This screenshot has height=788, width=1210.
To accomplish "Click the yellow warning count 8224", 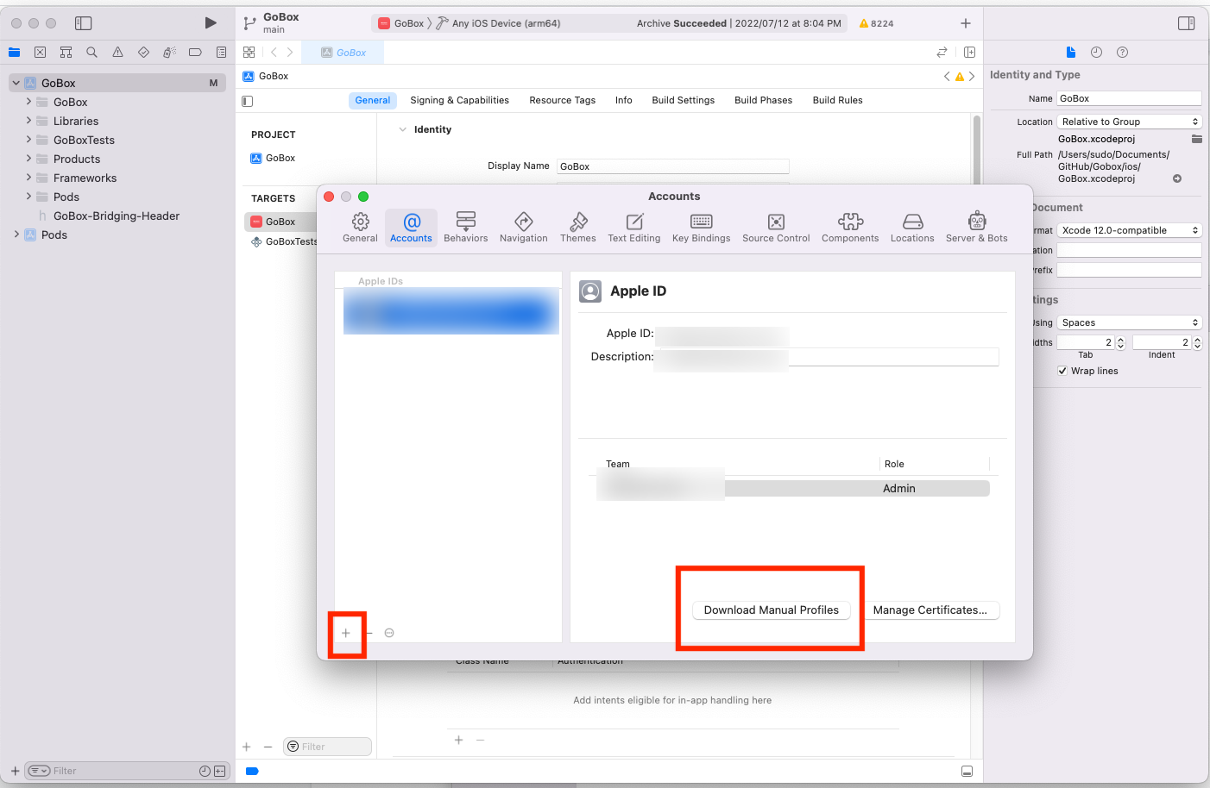I will pyautogui.click(x=876, y=23).
